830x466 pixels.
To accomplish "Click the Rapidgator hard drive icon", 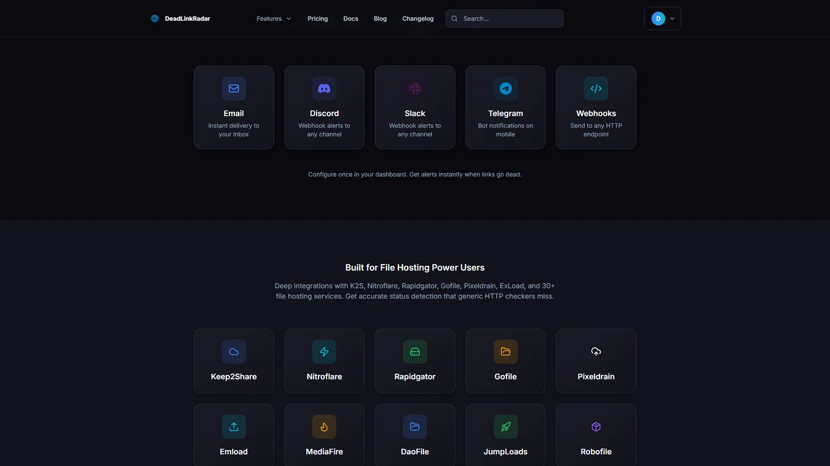I will [x=415, y=352].
